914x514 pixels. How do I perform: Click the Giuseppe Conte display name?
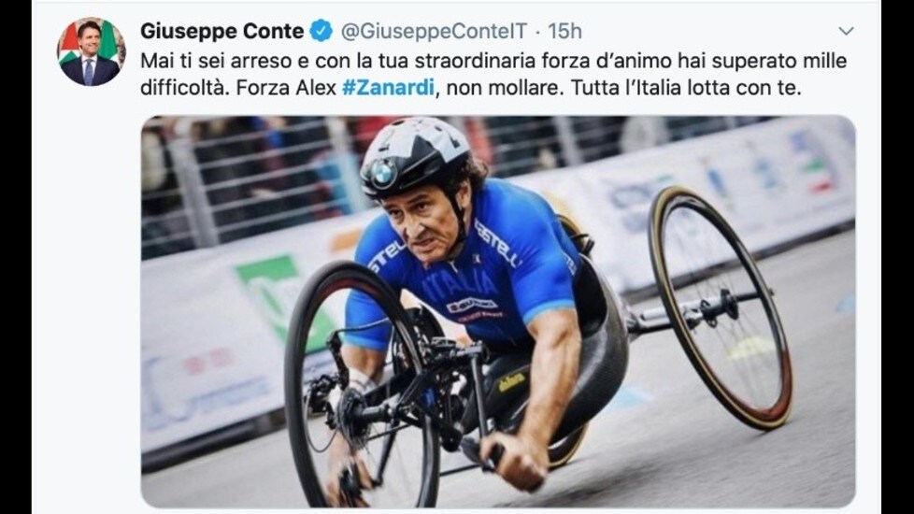point(222,31)
